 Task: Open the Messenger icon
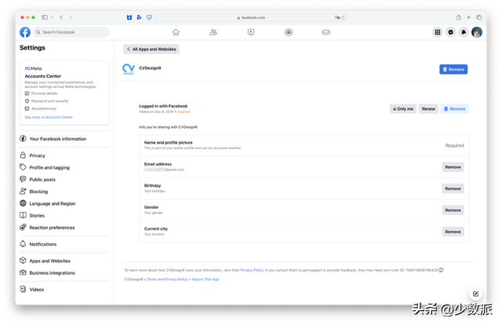pos(451,32)
